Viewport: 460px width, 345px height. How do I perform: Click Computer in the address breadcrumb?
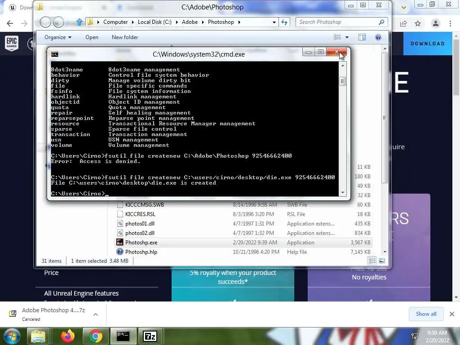115,22
